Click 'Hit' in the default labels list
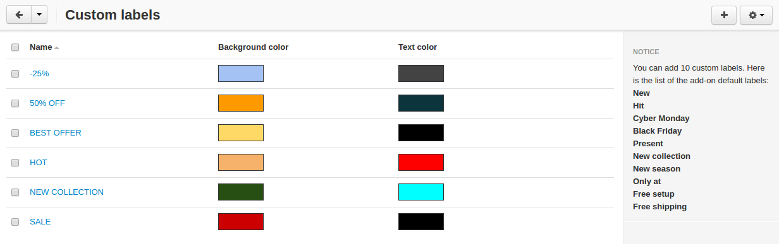This screenshot has height=244, width=779. click(x=639, y=106)
